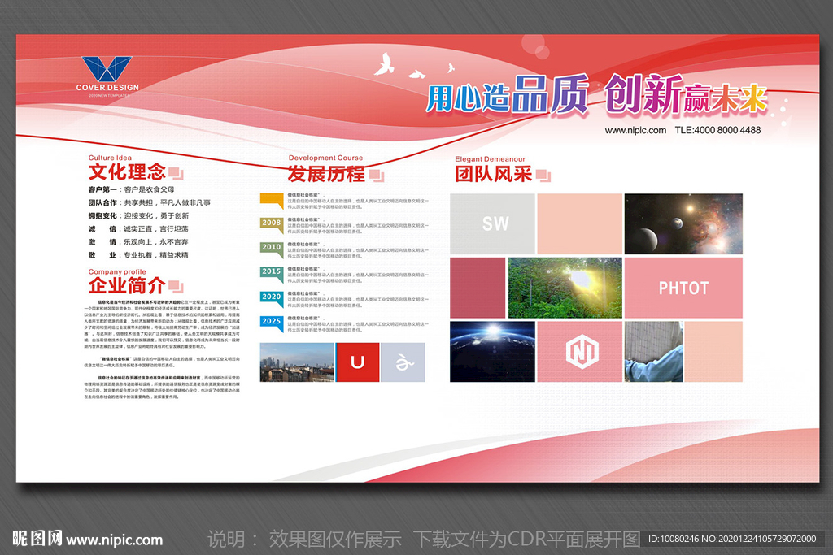
Task: Click the 专业执着，精益求精 line
Action: 156,255
